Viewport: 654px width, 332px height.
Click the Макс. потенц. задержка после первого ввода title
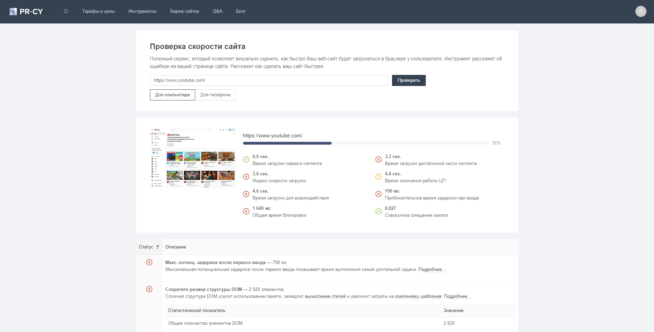(x=215, y=263)
